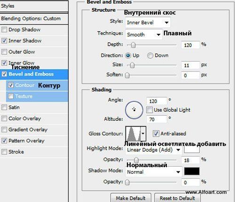Open the Highlight Mode dropdown
Viewport: 235px width, 202px height.
[x=154, y=150]
